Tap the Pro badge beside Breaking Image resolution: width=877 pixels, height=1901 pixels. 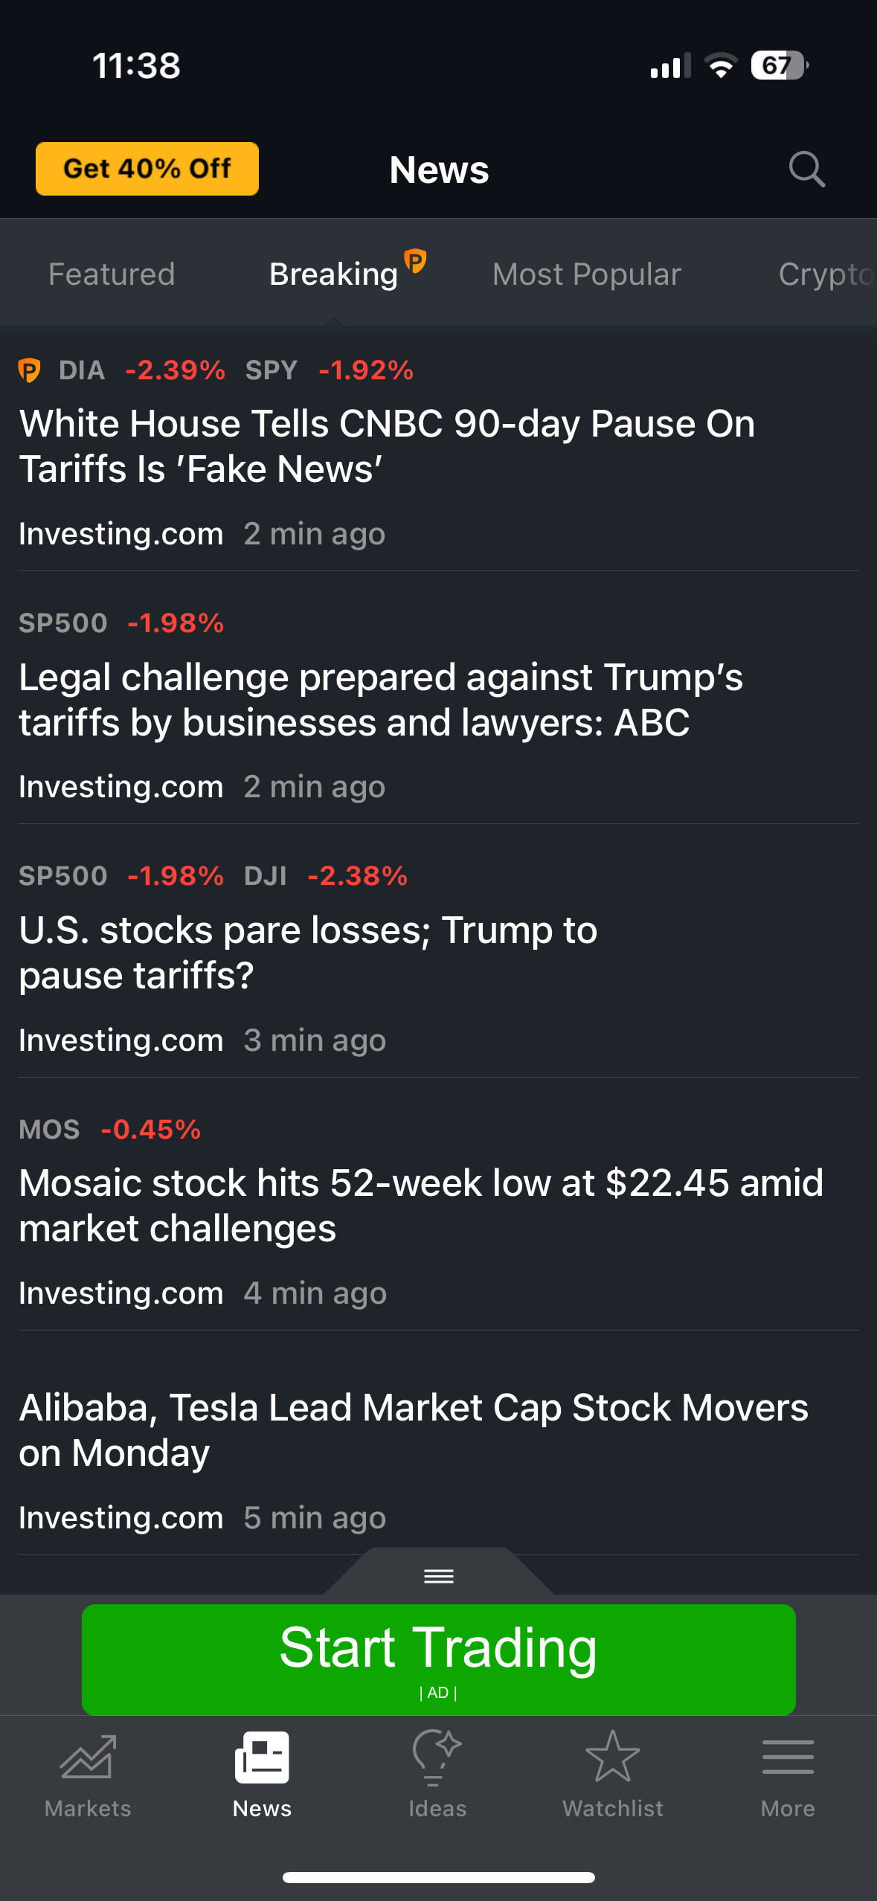point(415,261)
